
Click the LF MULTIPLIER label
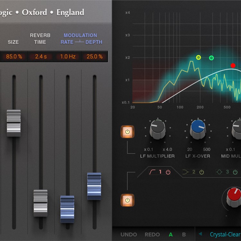click(x=157, y=156)
